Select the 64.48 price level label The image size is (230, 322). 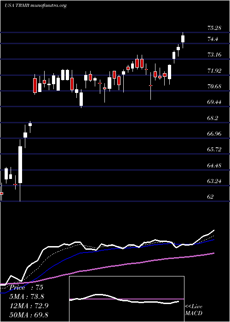pyautogui.click(x=214, y=165)
